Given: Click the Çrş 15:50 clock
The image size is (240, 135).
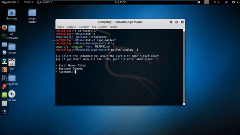Looking at the screenshot, I should point(121,2).
